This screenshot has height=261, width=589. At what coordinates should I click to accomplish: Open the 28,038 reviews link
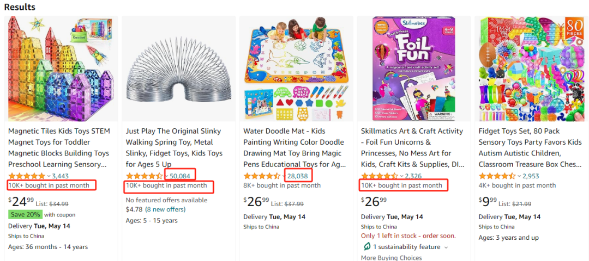click(x=297, y=176)
